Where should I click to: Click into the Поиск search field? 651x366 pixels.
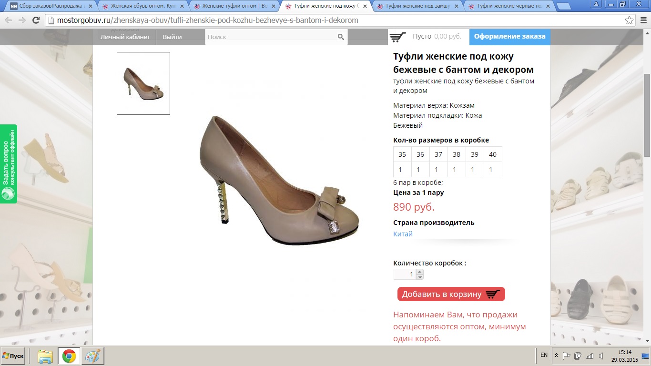(271, 37)
